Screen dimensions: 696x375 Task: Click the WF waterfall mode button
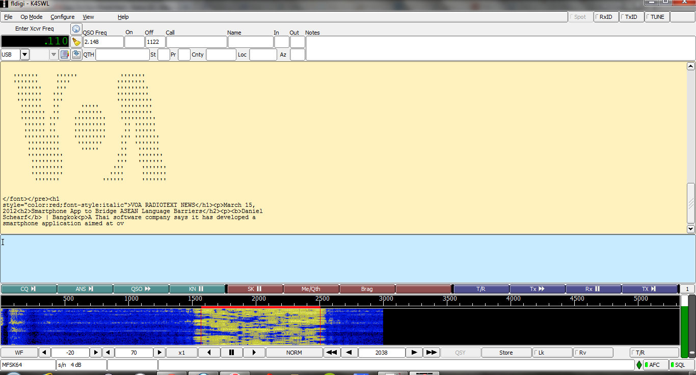[19, 353]
